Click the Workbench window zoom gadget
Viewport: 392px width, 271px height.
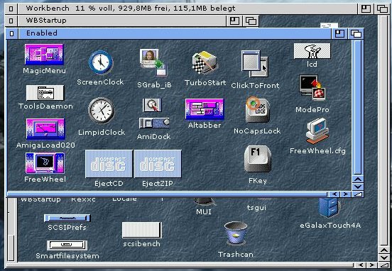click(366, 9)
